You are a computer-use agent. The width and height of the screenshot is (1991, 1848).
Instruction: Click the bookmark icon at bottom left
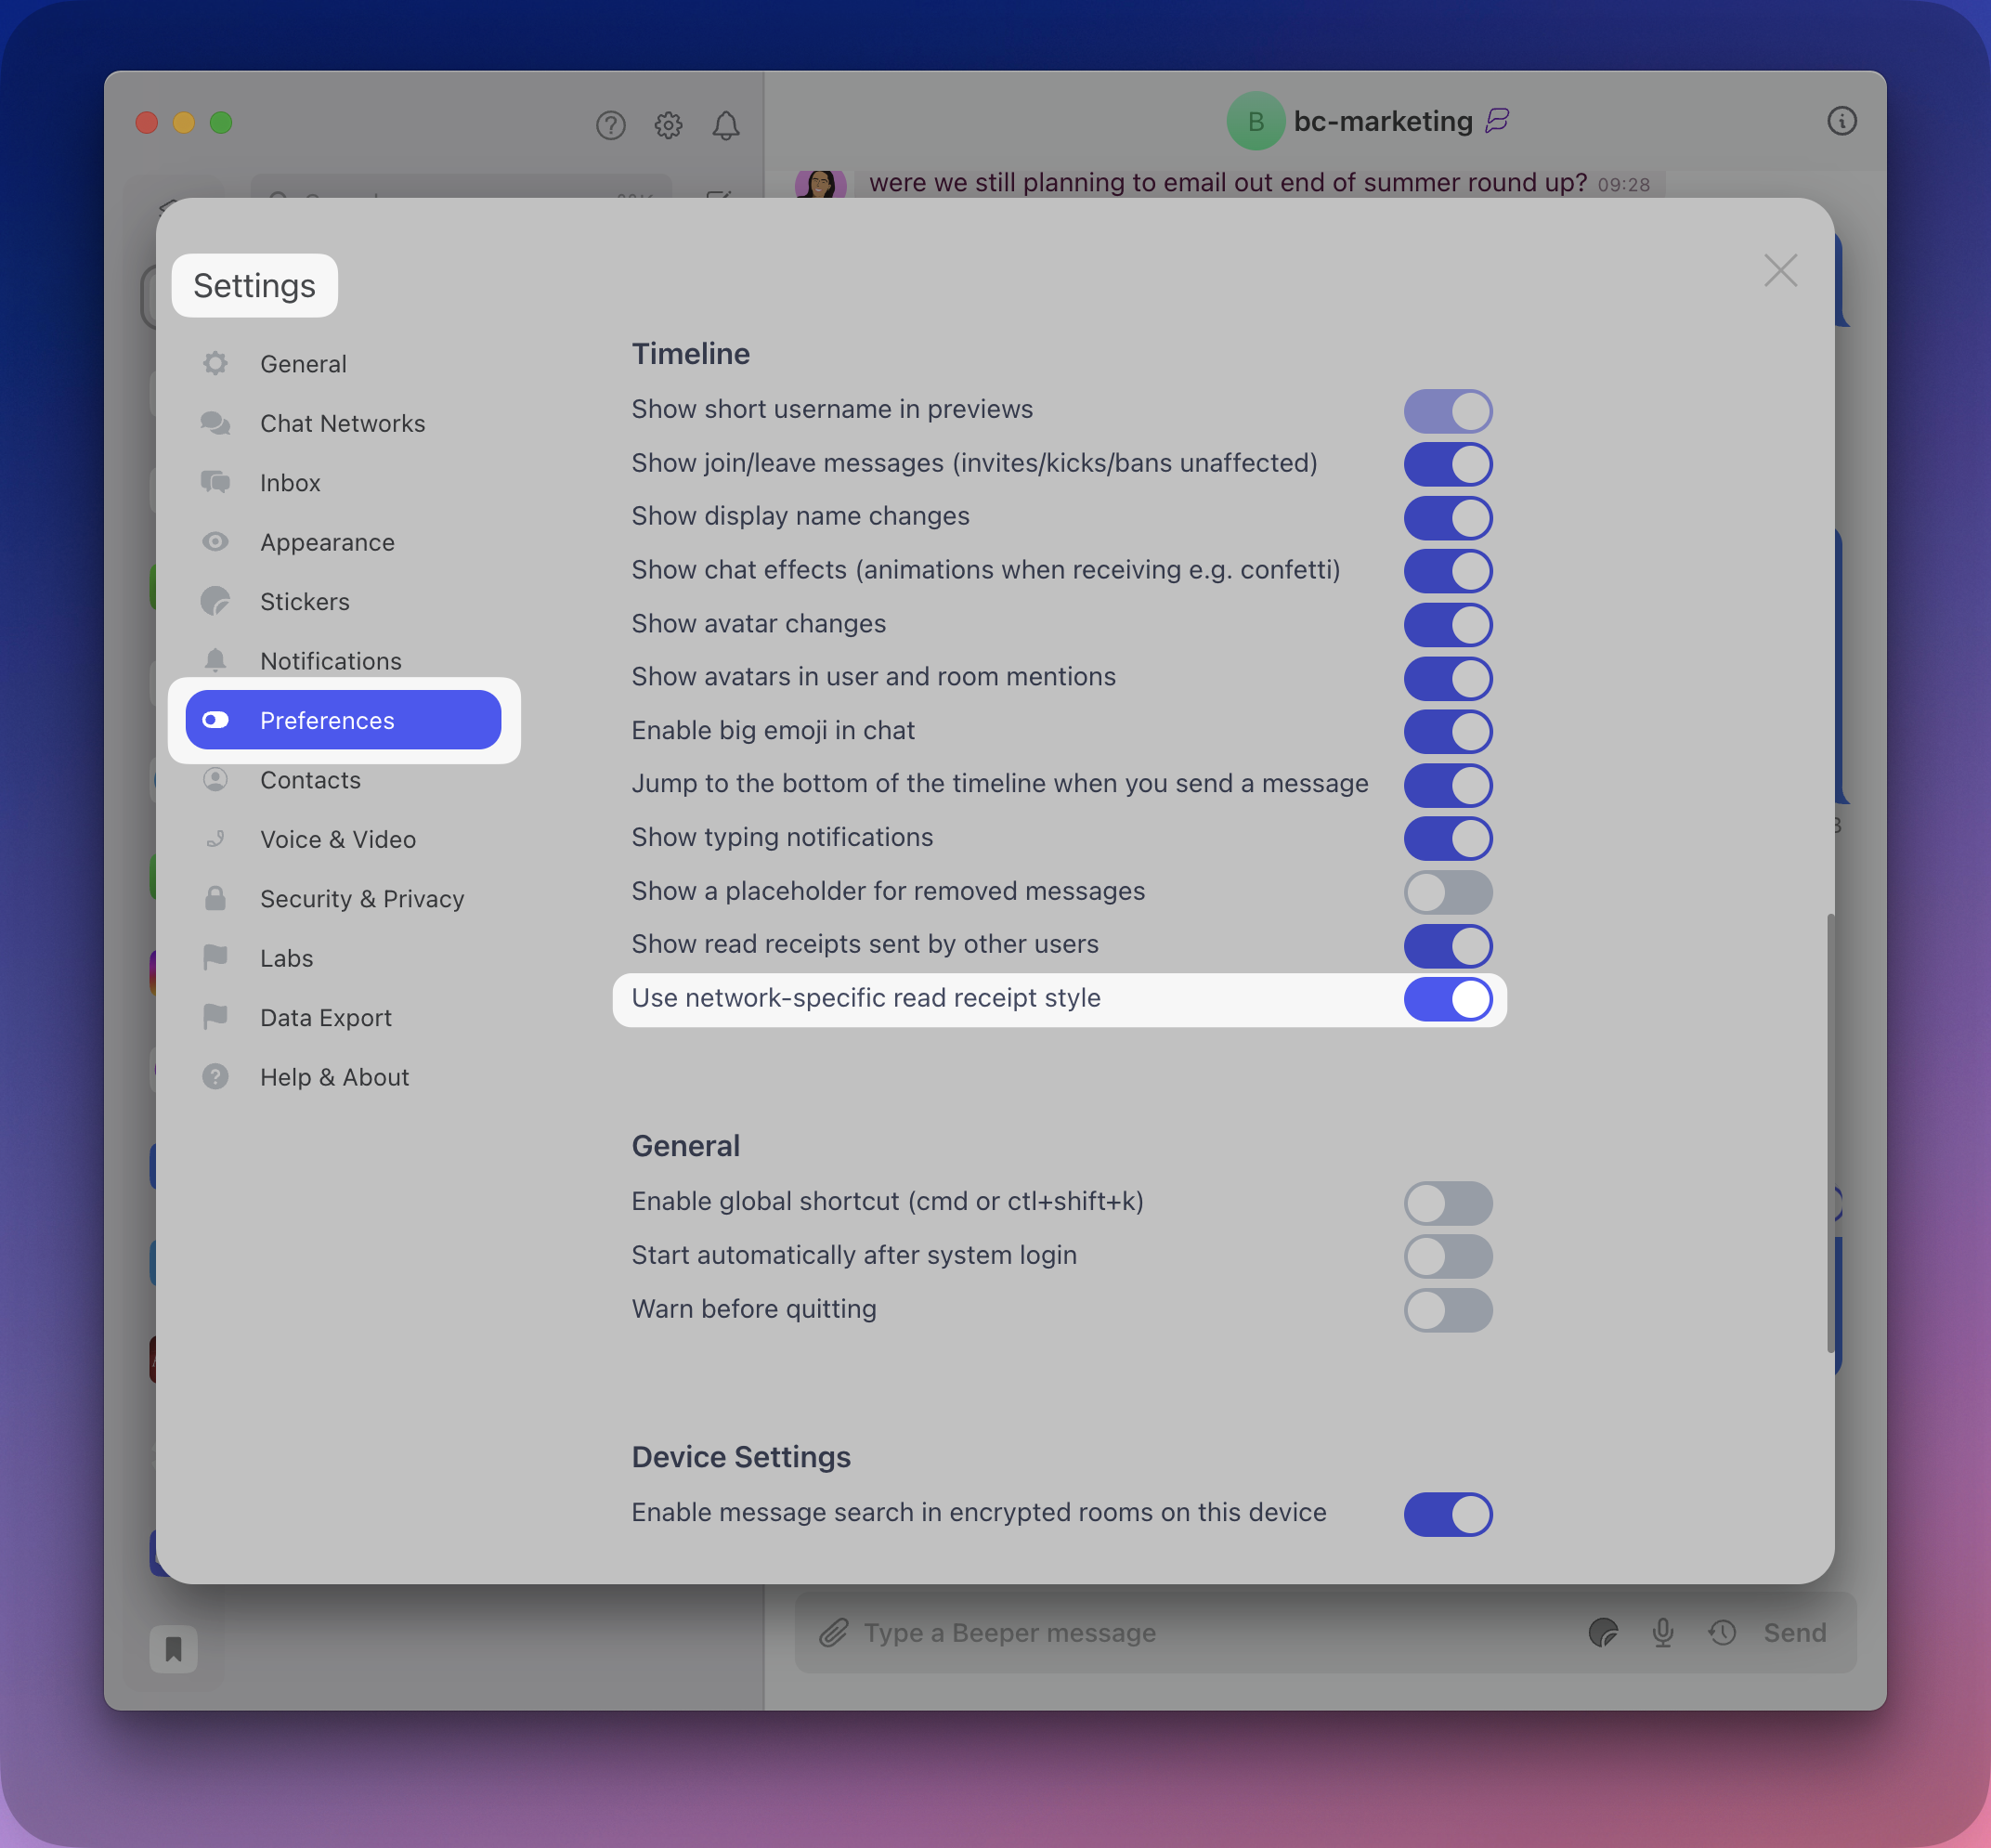click(173, 1649)
